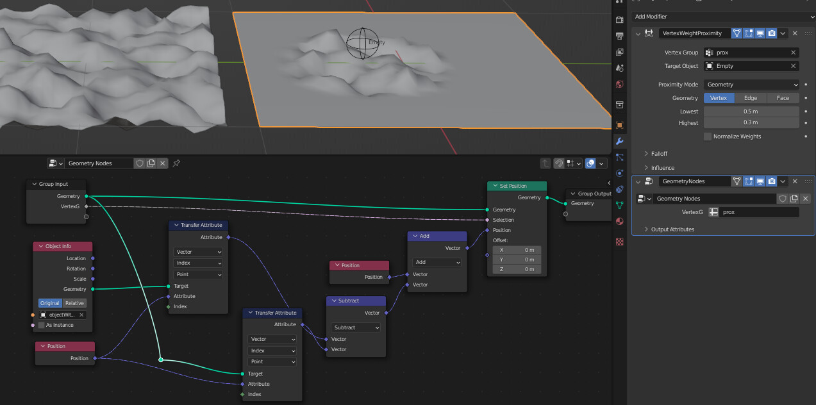The height and width of the screenshot is (405, 816).
Task: Enable Normalize Weights in VertexWeightProximity modifier
Action: [x=708, y=136]
